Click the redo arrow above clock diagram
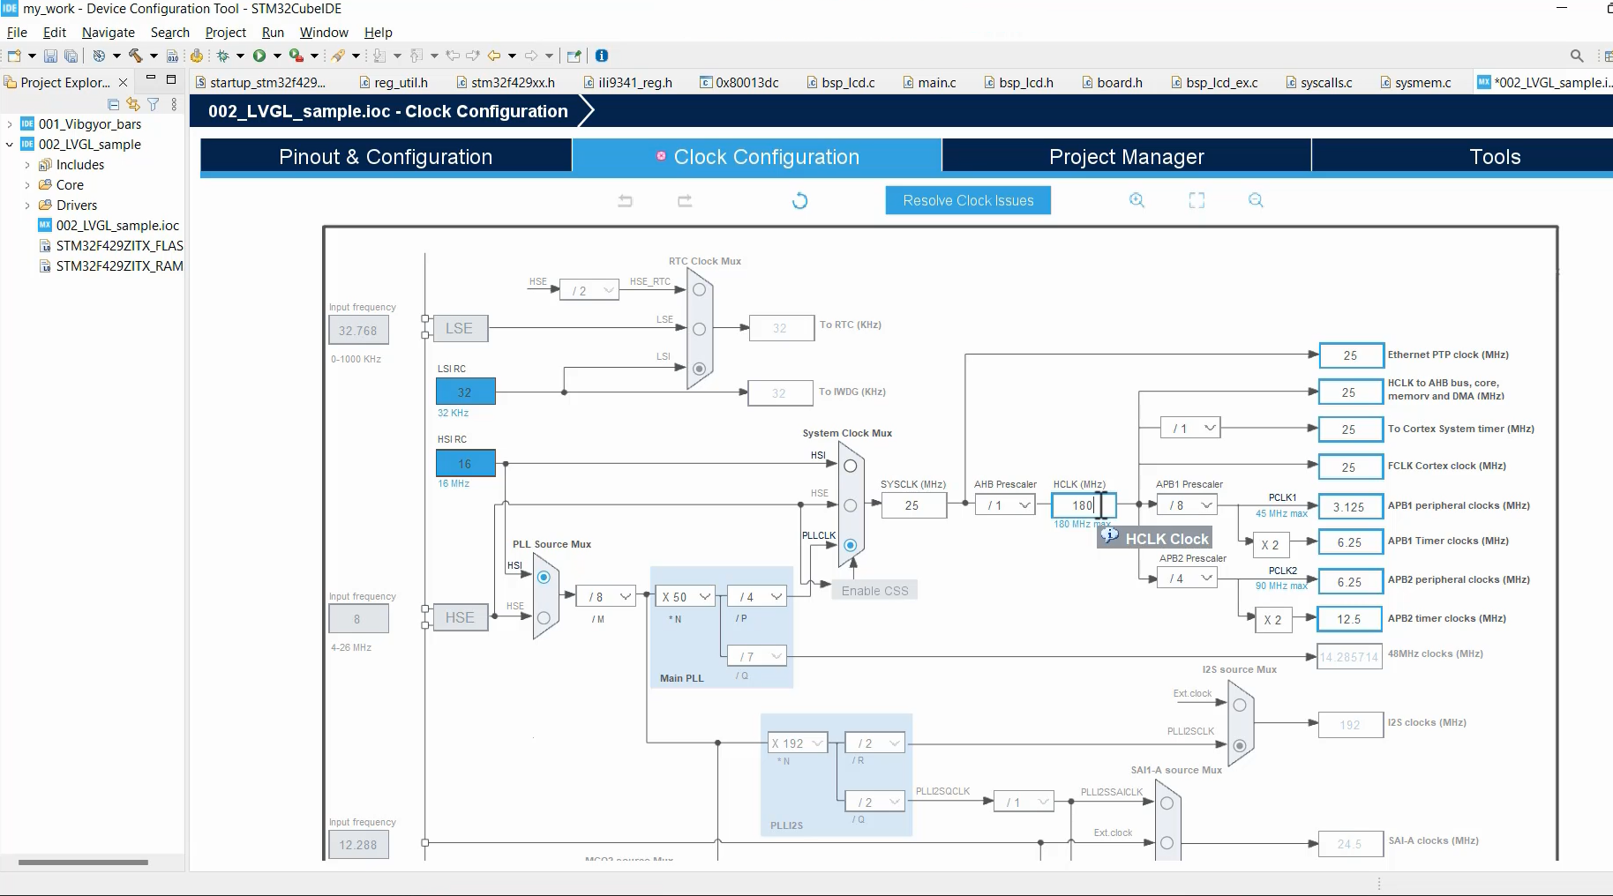Screen dimensions: 1613x896 (685, 201)
